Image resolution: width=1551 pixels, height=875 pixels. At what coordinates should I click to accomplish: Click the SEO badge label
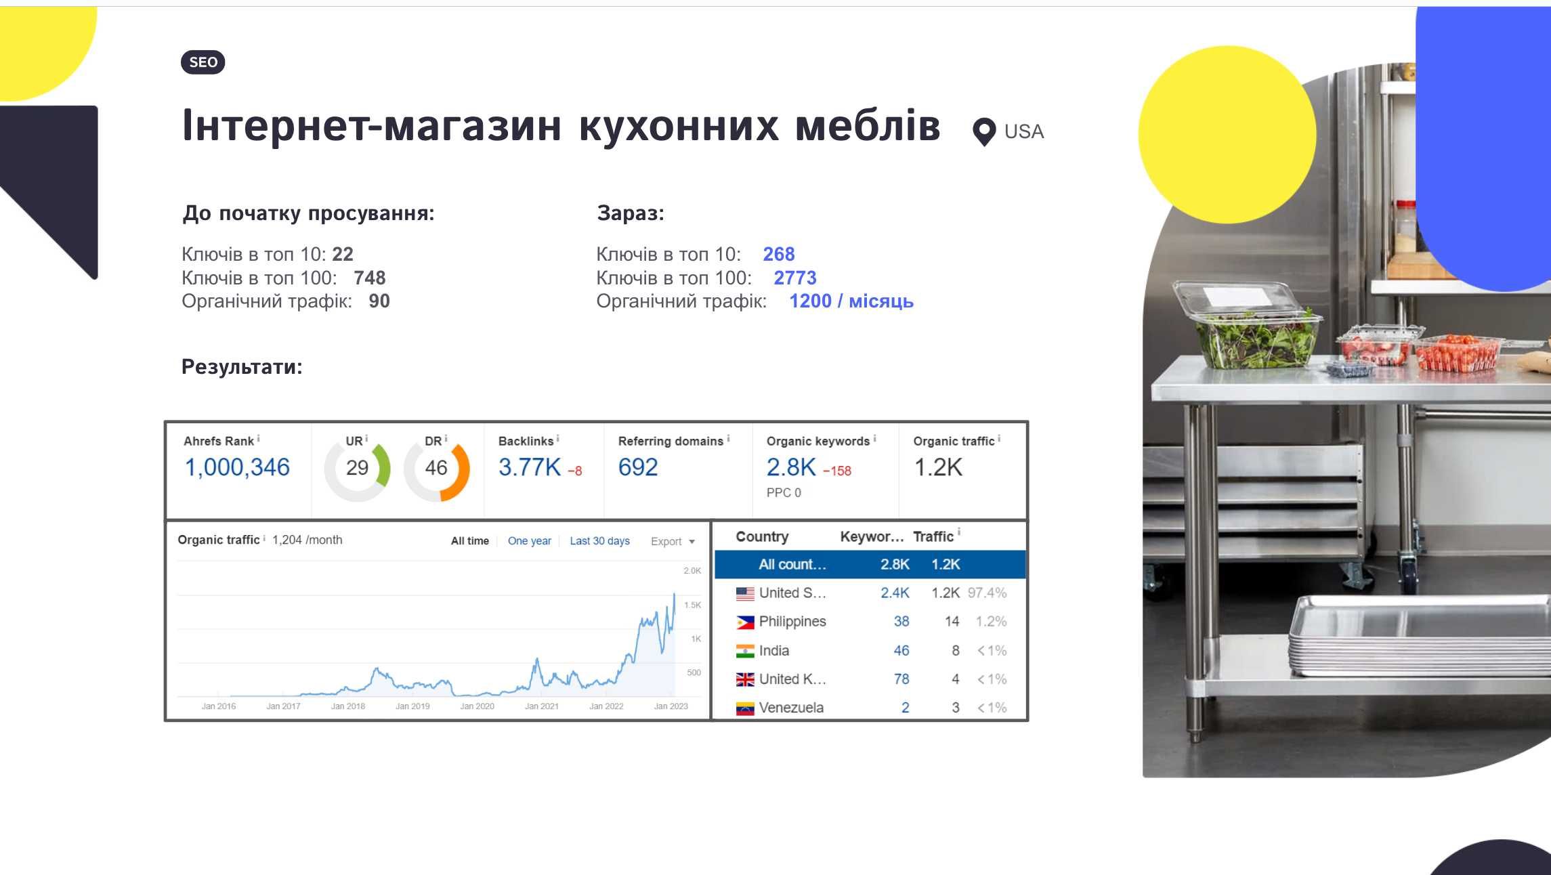[x=203, y=62]
